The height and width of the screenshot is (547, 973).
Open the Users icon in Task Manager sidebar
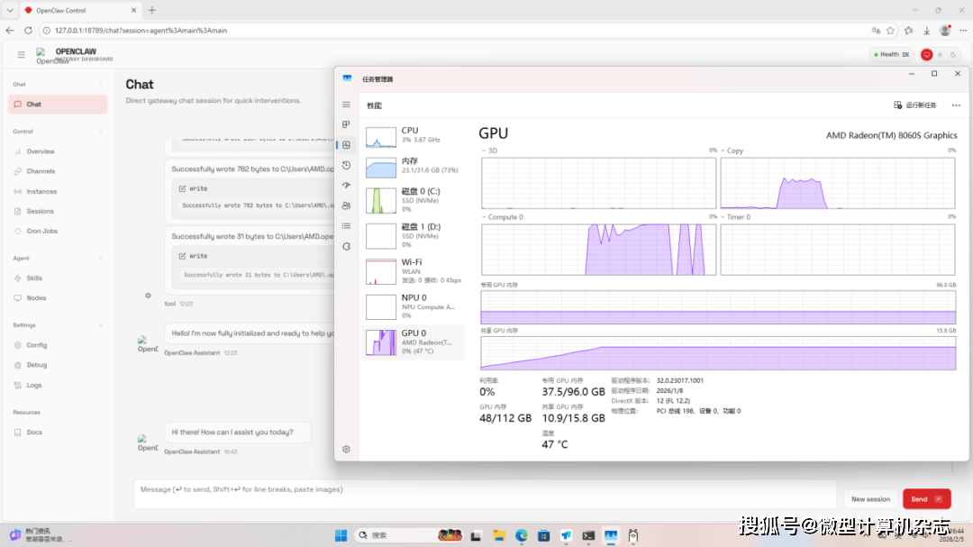coord(346,205)
